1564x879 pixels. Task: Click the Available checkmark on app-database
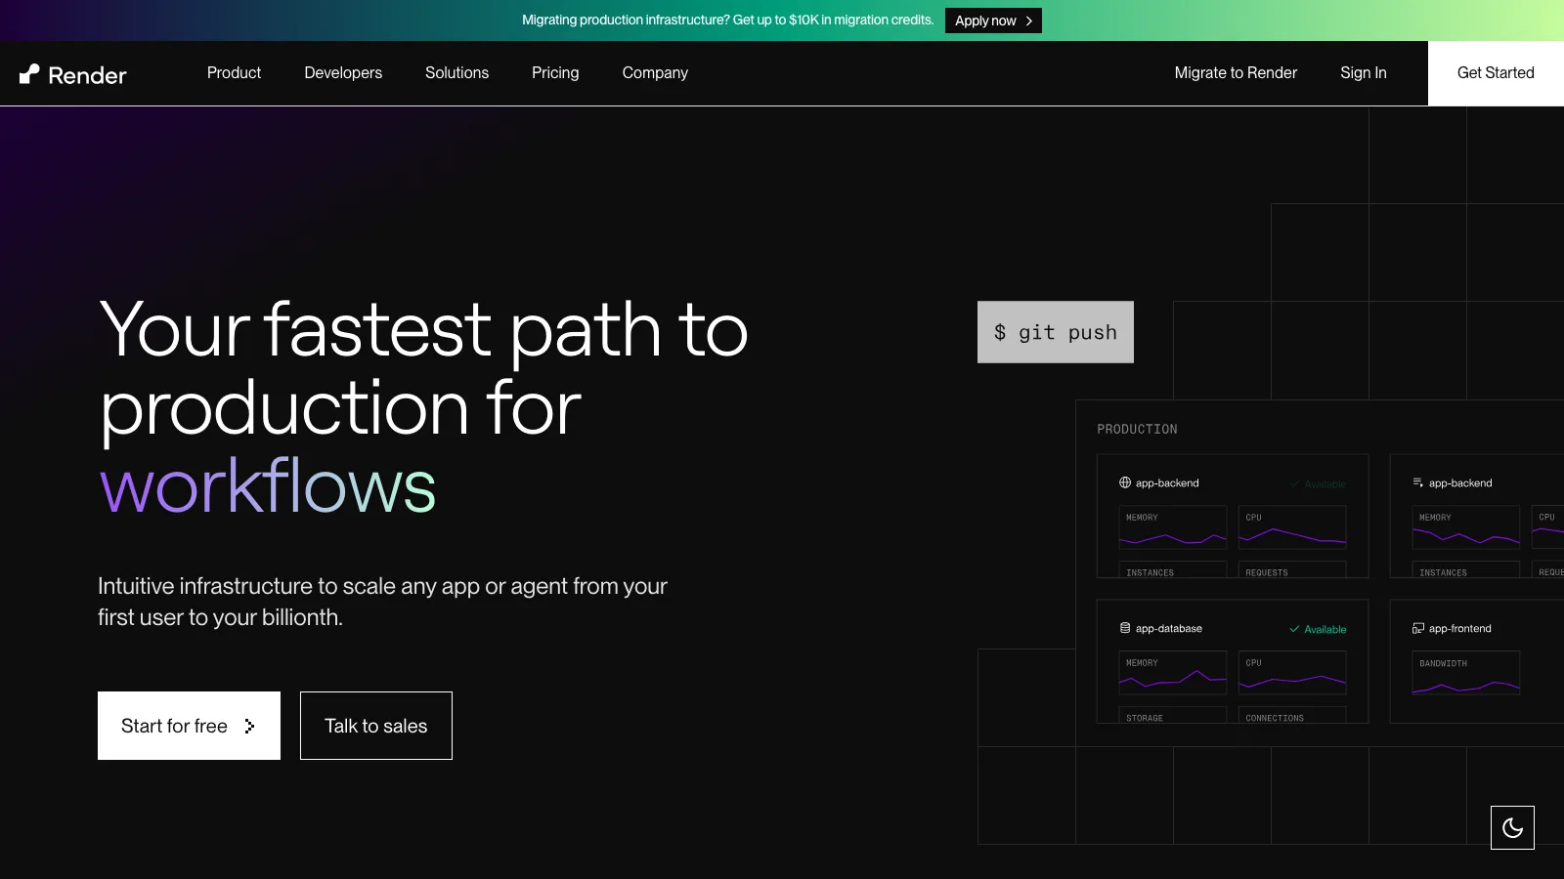1294,629
